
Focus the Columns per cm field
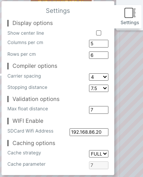(x=99, y=44)
